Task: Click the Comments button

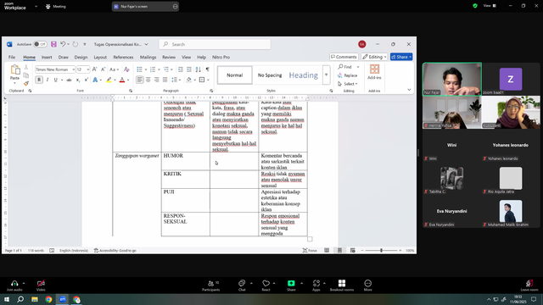Action: click(344, 57)
